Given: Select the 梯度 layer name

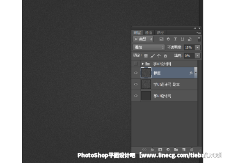Looking at the screenshot, I should coord(157,73).
